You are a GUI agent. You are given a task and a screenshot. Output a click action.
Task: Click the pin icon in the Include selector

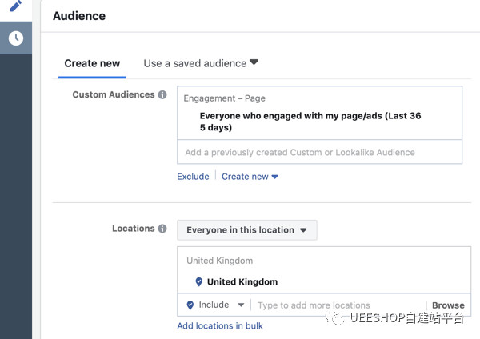[190, 305]
